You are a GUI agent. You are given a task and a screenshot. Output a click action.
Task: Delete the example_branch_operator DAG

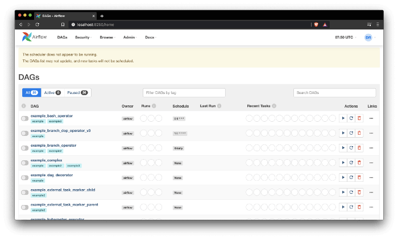tap(359, 148)
